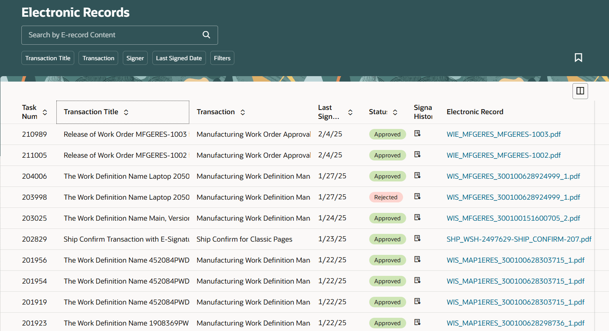Open the Filters options
Screen dimensions: 609x331
222,57
